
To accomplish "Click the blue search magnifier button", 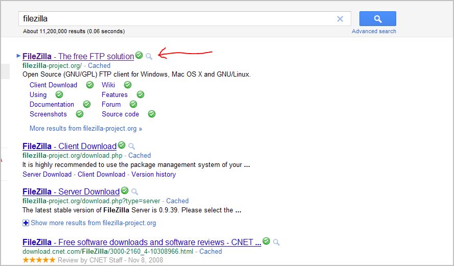I will coord(377,19).
